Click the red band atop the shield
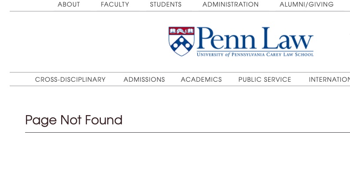This screenshot has width=350, height=174. 181,31
